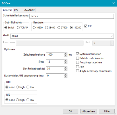Select TCP/IP sub-library radio button
The width and height of the screenshot is (117, 115).
point(18,28)
